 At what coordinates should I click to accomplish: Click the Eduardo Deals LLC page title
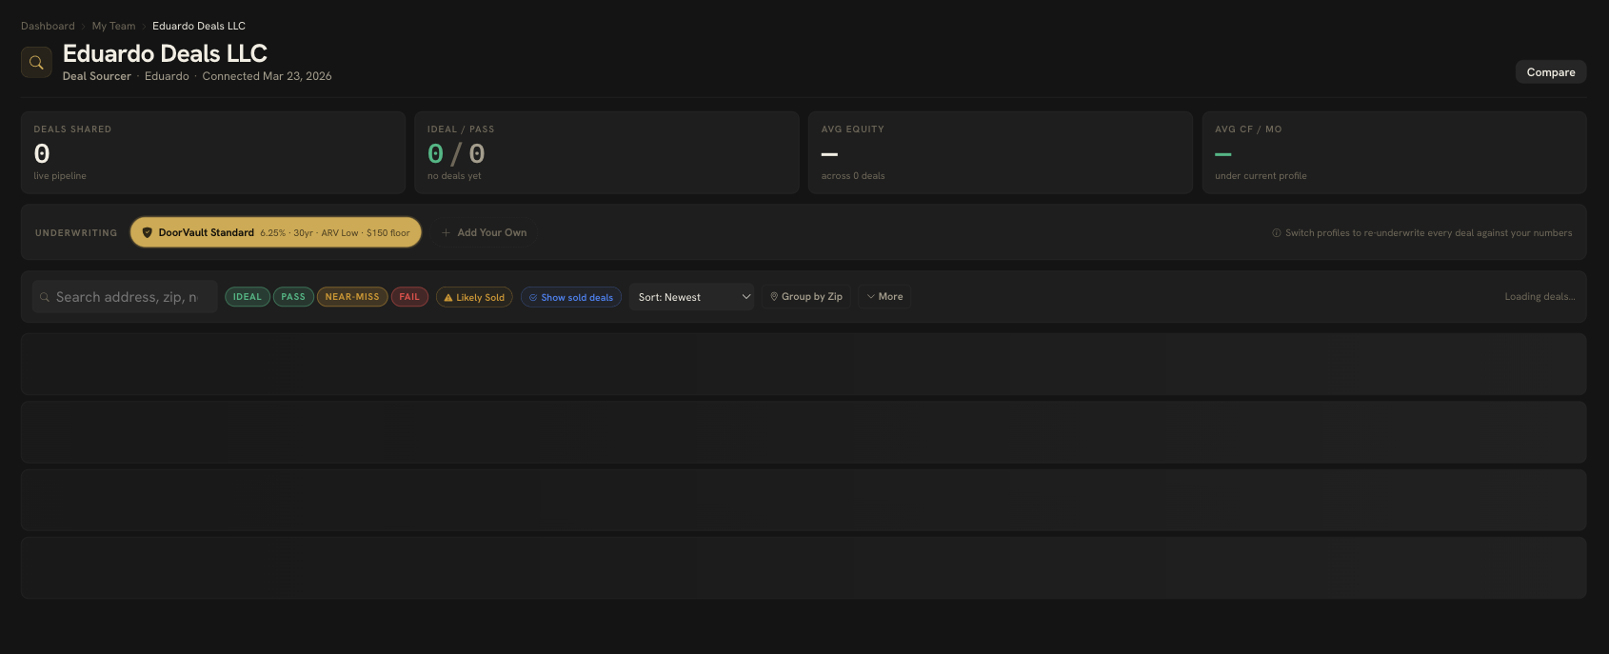[x=165, y=53]
